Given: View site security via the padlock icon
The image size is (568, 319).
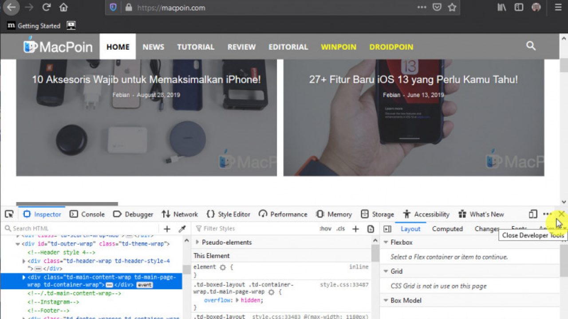Looking at the screenshot, I should [129, 8].
